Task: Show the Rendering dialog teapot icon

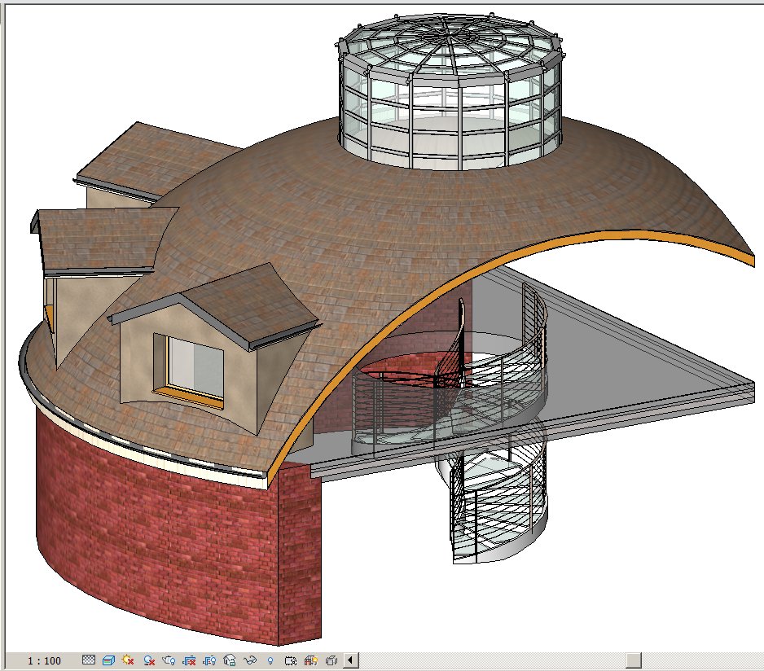Action: coord(169,660)
